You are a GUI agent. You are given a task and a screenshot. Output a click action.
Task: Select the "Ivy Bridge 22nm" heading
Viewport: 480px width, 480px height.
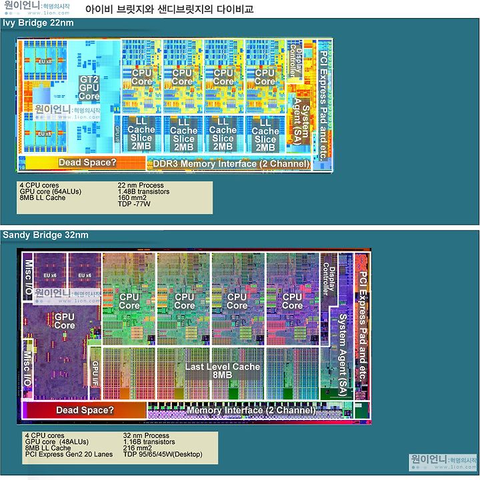[x=38, y=23]
